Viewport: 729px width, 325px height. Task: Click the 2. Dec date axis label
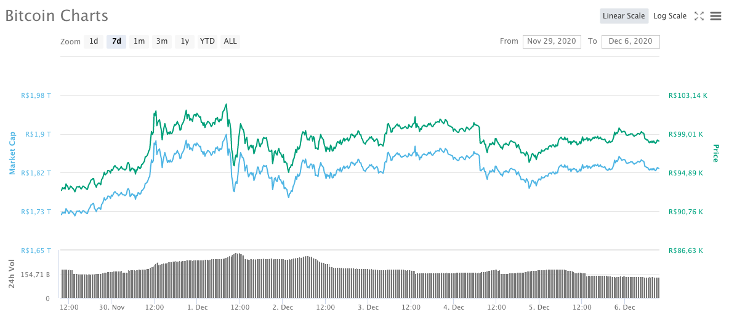(282, 307)
